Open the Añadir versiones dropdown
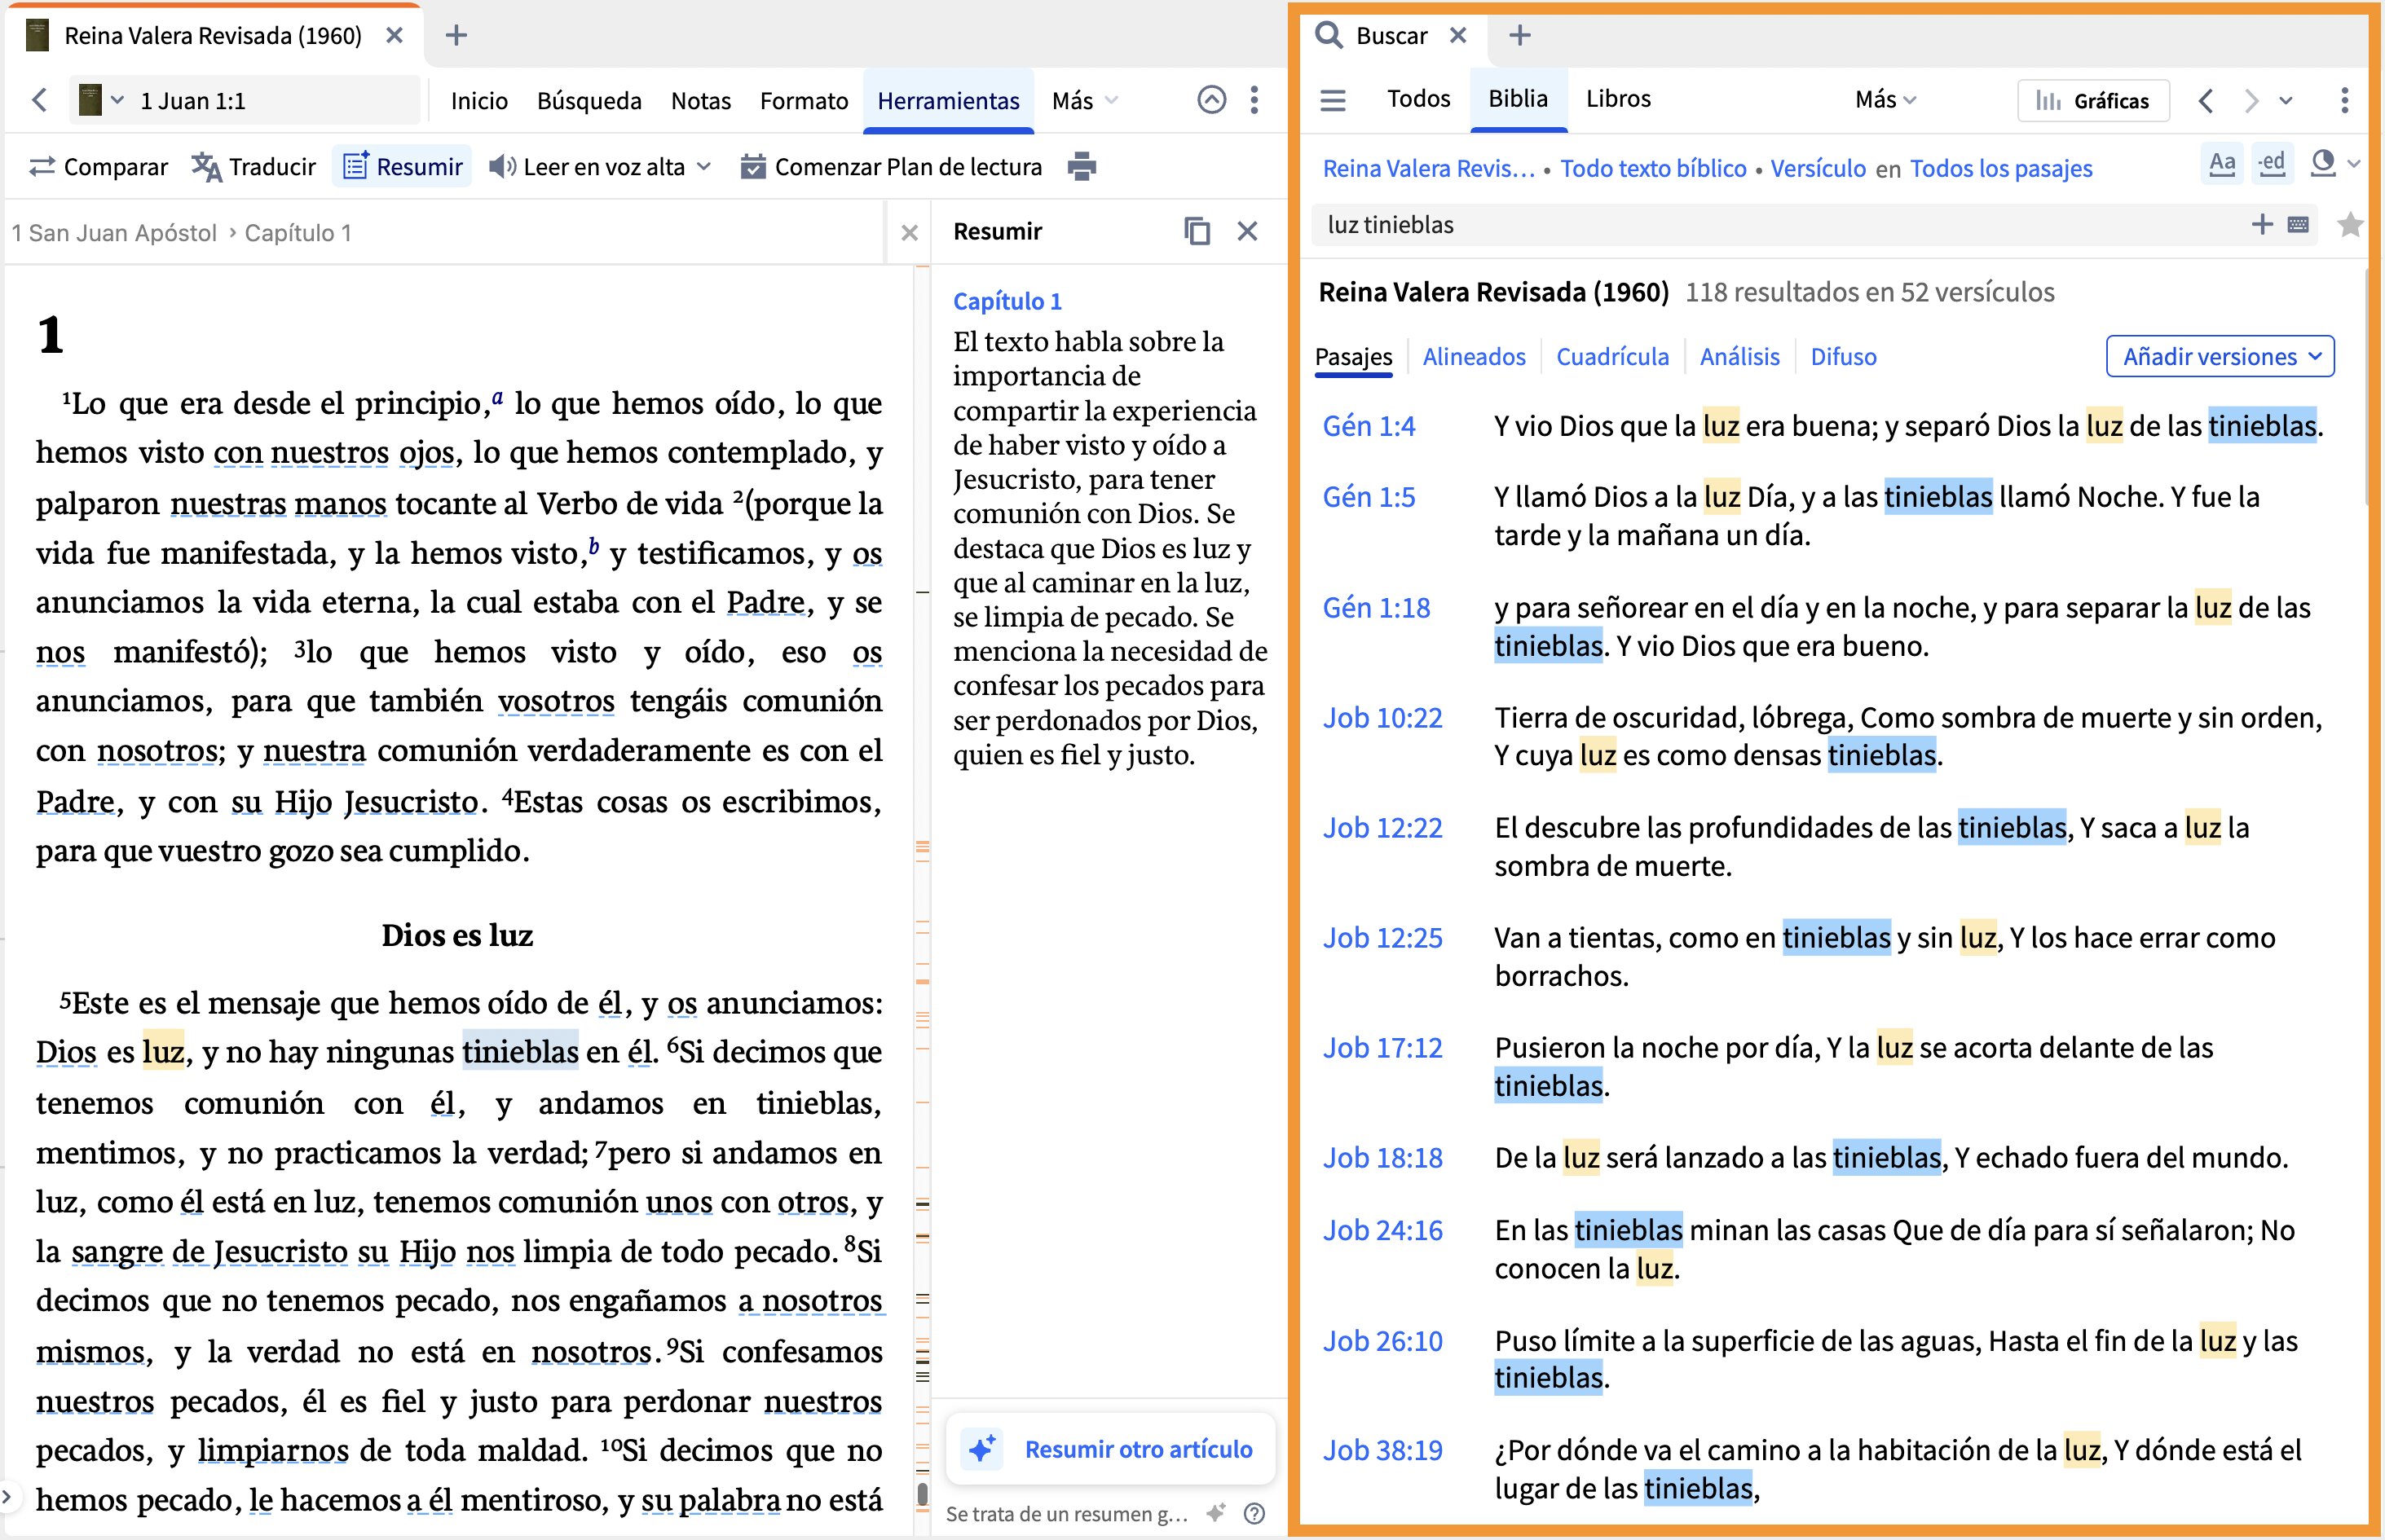Screen dimensions: 2385x1540 point(2220,356)
